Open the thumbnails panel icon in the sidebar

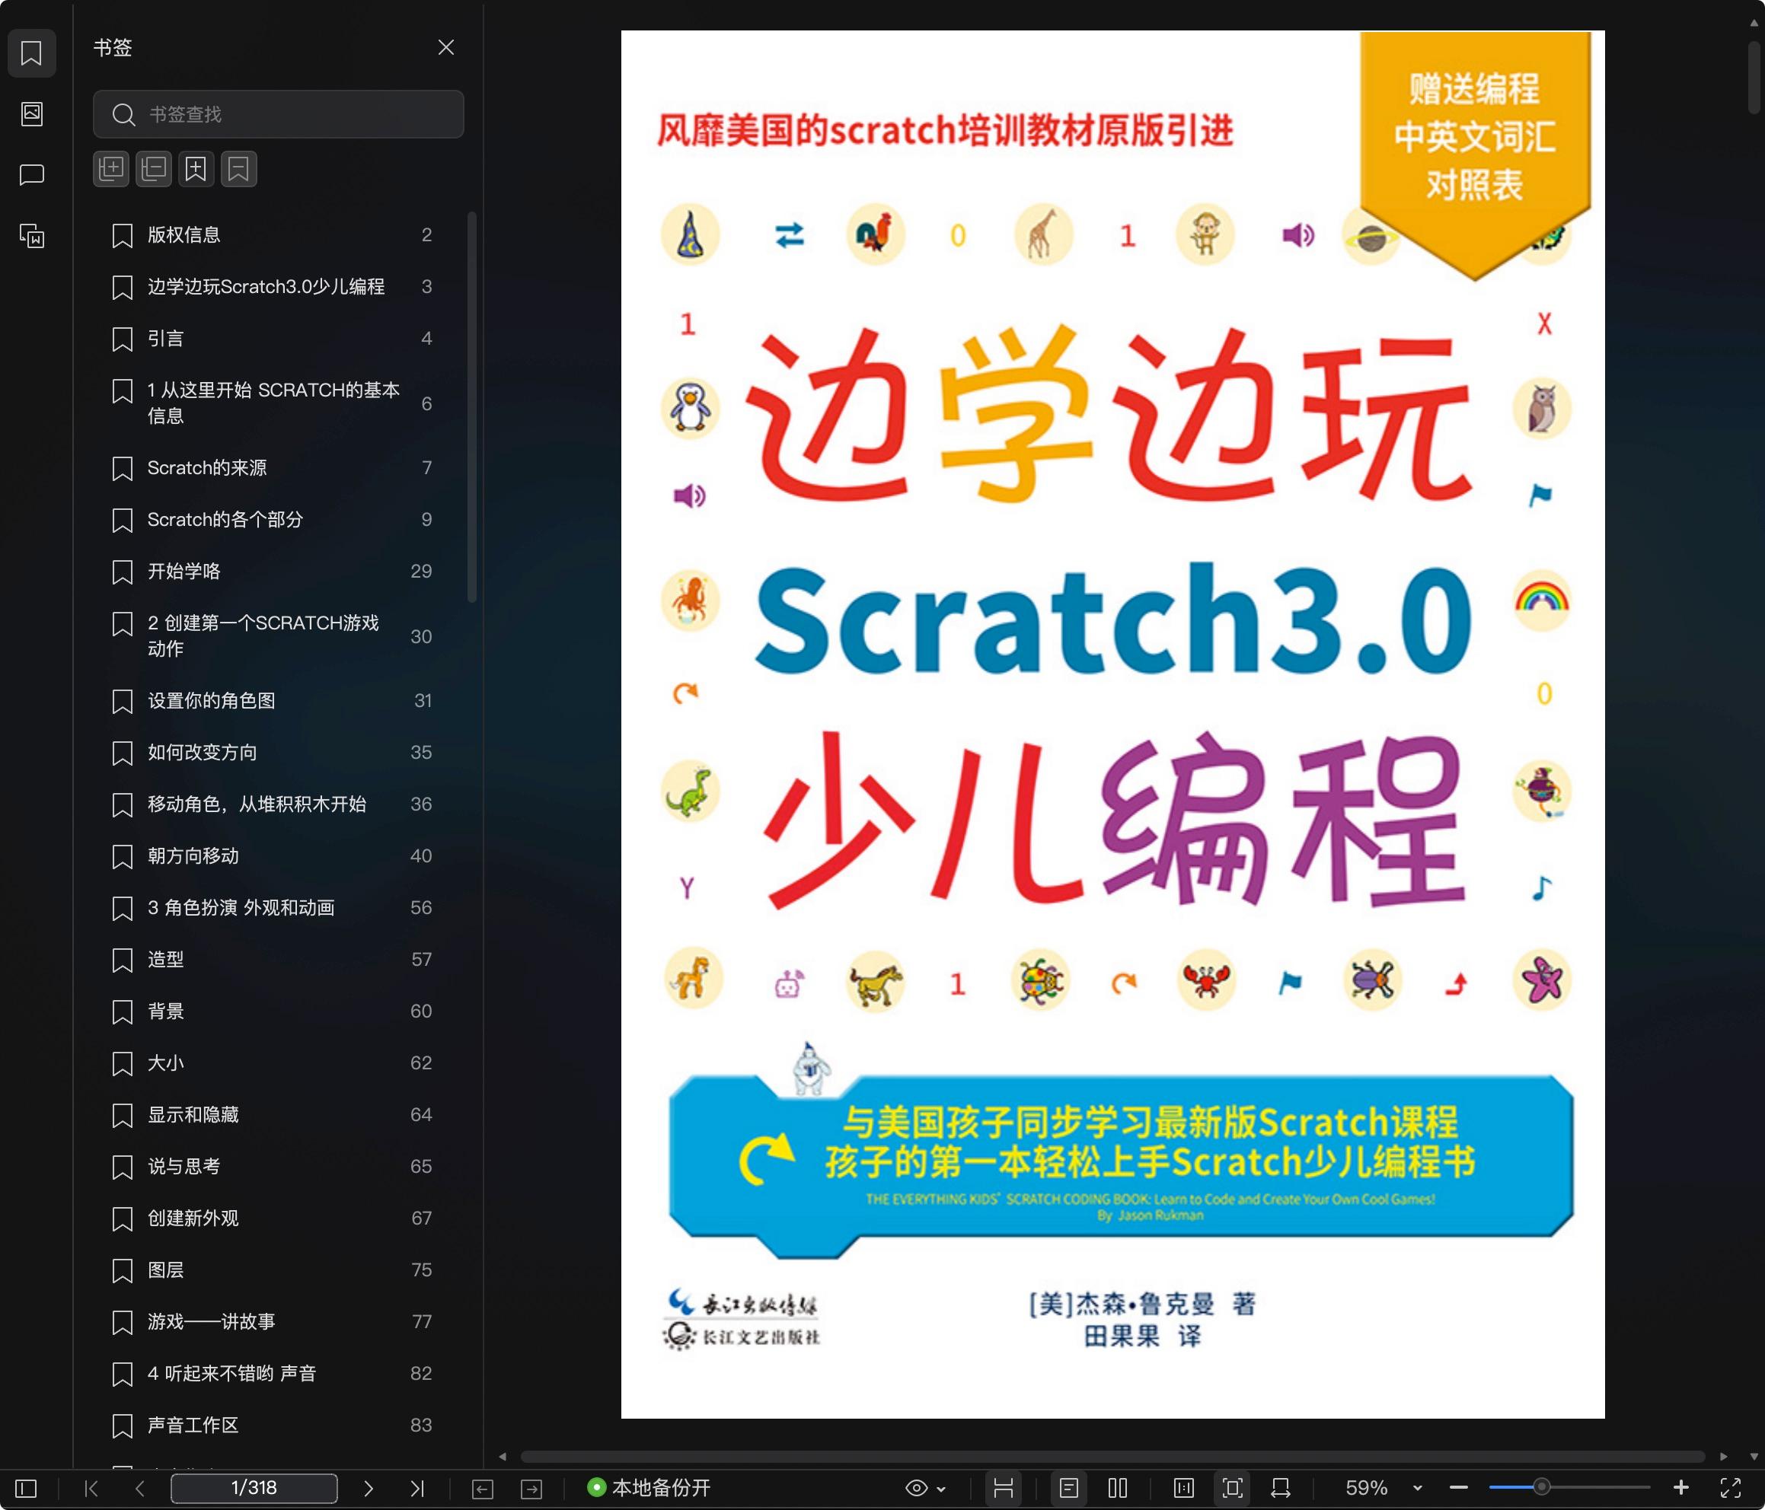pyautogui.click(x=31, y=113)
